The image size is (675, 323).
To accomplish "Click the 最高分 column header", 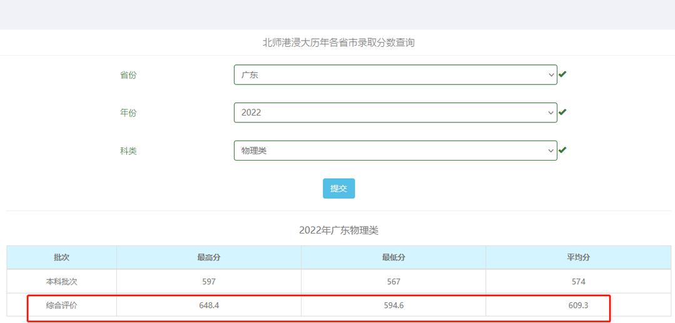I will point(209,257).
